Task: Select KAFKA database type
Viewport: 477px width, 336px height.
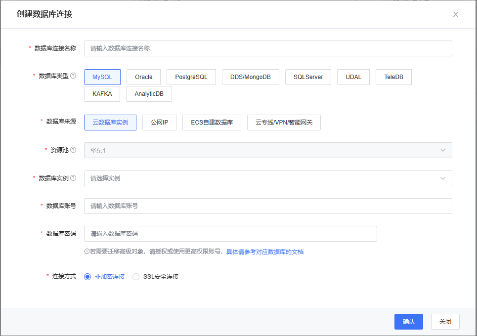Action: click(x=102, y=94)
